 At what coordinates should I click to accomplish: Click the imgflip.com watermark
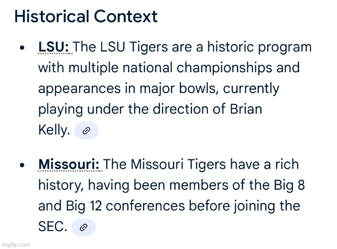[x=15, y=245]
